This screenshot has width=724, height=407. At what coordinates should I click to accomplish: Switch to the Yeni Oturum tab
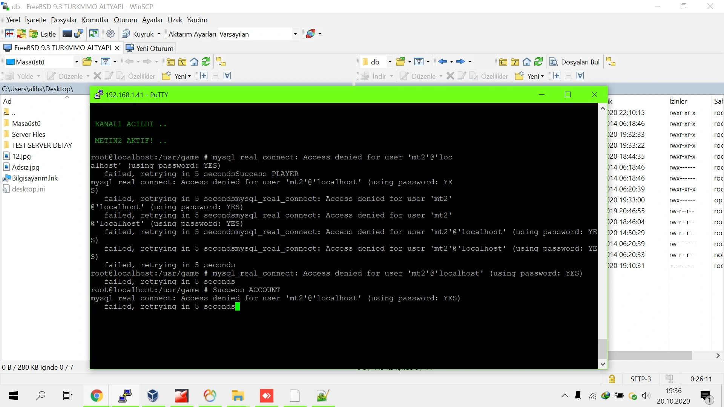(x=150, y=48)
